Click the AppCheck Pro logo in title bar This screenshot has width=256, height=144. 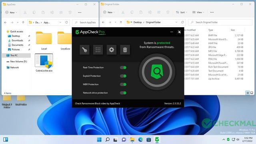pos(90,32)
